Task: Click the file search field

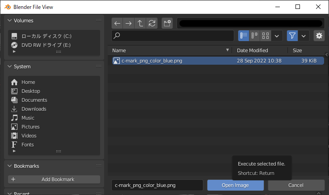Action: click(x=173, y=36)
